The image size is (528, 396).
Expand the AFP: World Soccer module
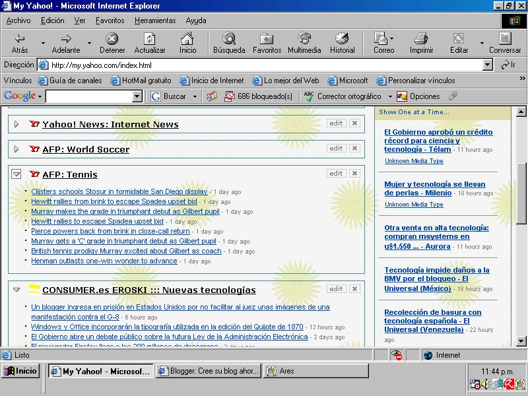(x=16, y=149)
